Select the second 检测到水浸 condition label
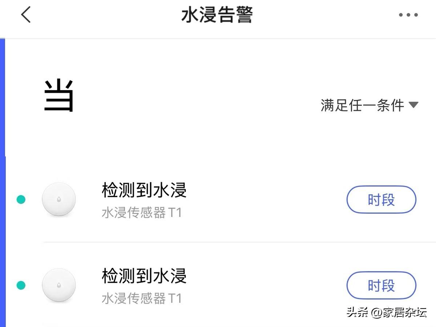The height and width of the screenshot is (327, 436). (144, 276)
